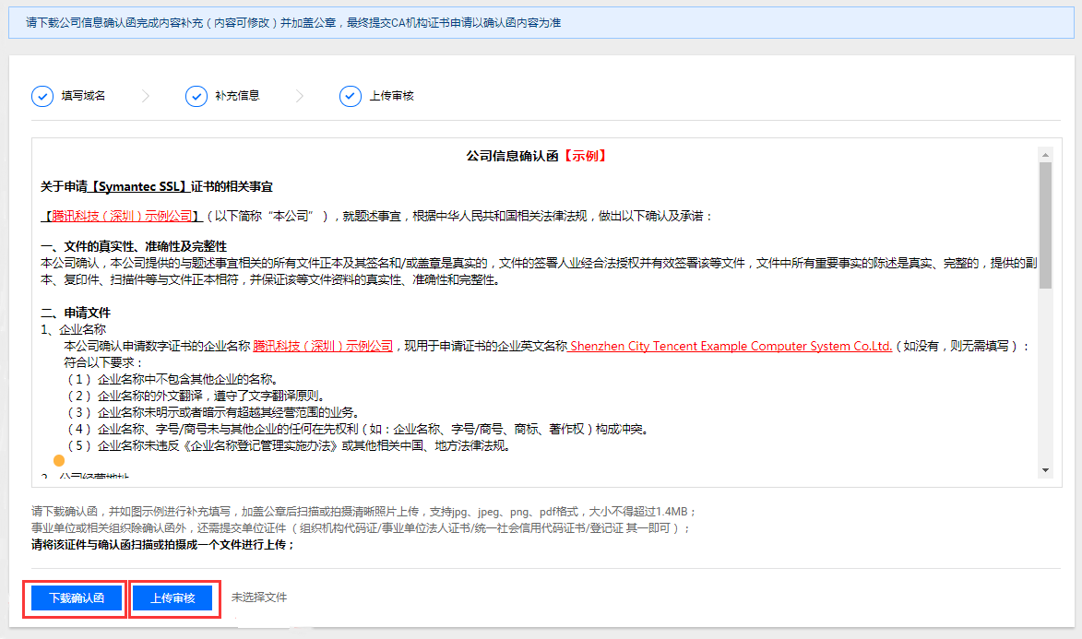The height and width of the screenshot is (639, 1082).
Task: Click the chevron arrow after 填写域名
Action: [146, 96]
